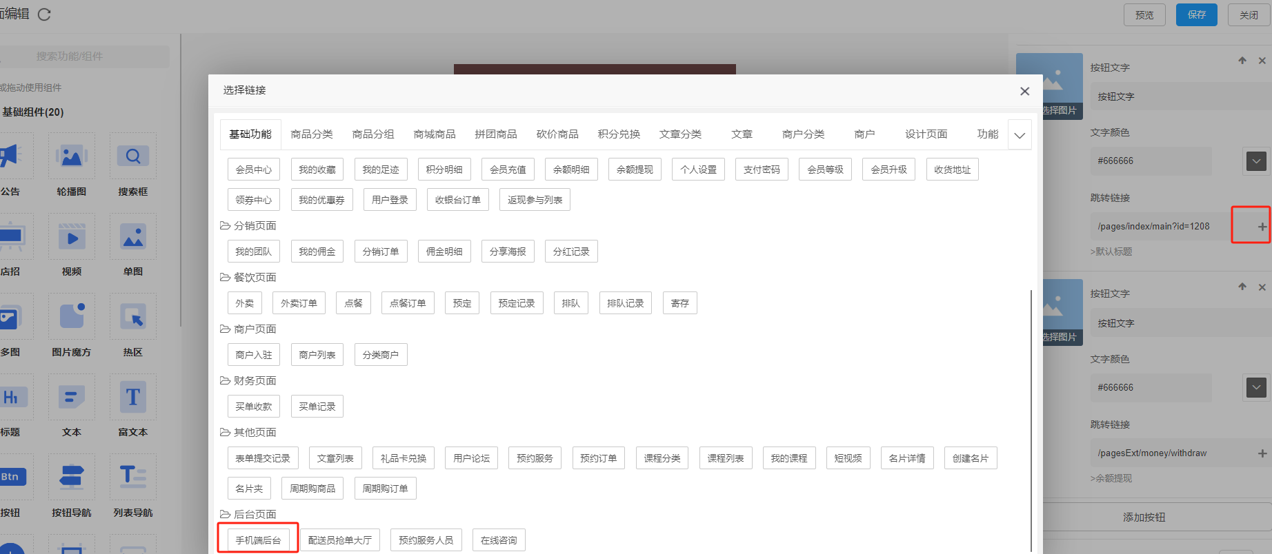Click the first text color #666666 field
The width and height of the screenshot is (1272, 554).
[x=1151, y=161]
